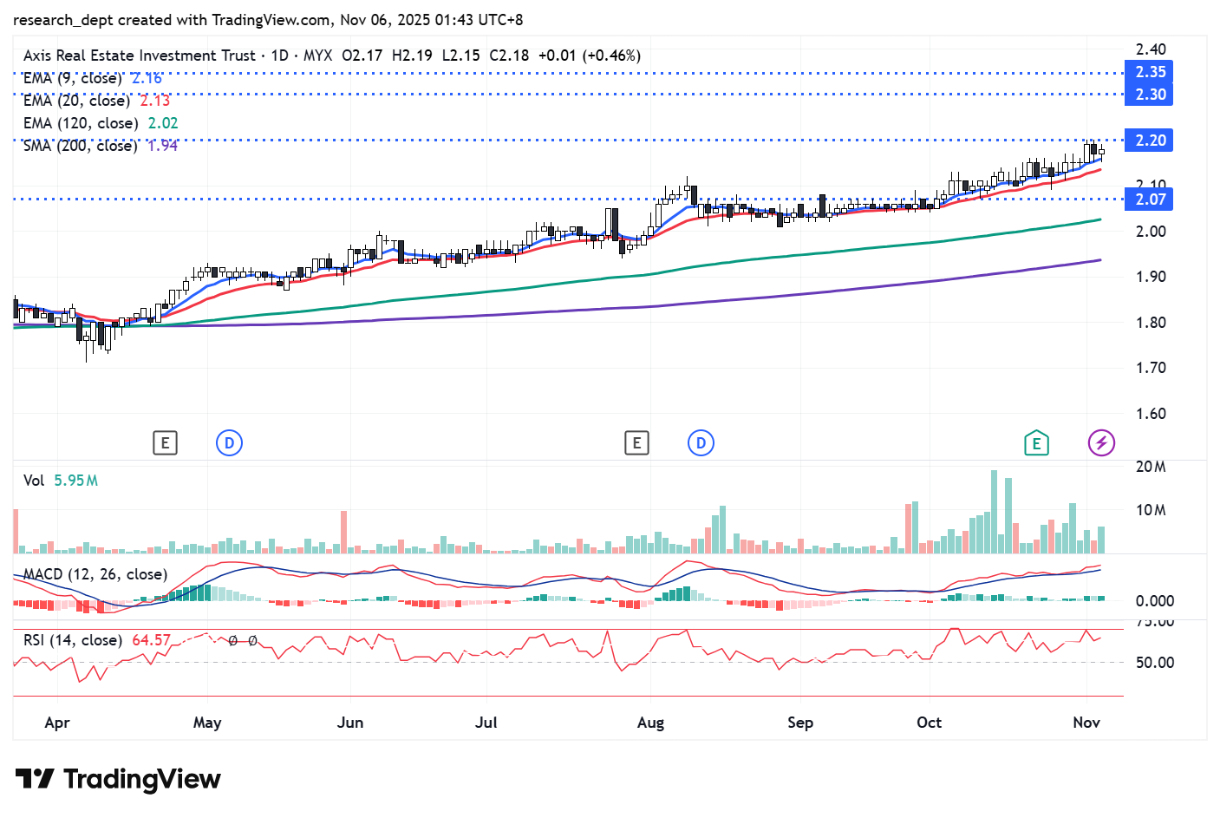1220x818 pixels.
Task: Toggle the EMA (20, close) indicator legend
Action: point(76,101)
